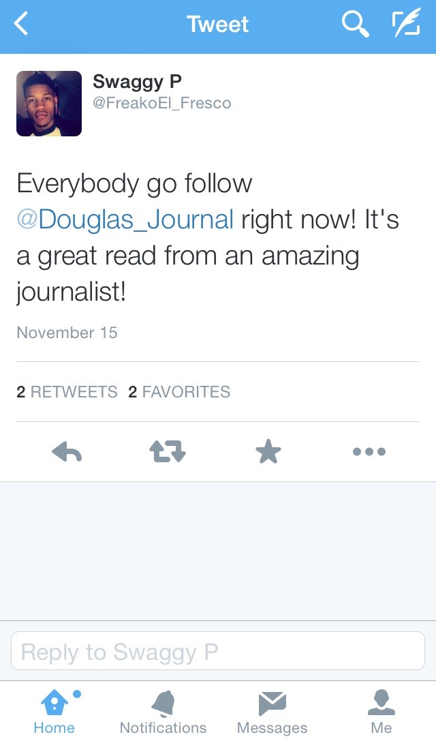
Task: Tap the Swaggy P display name
Action: point(137,82)
